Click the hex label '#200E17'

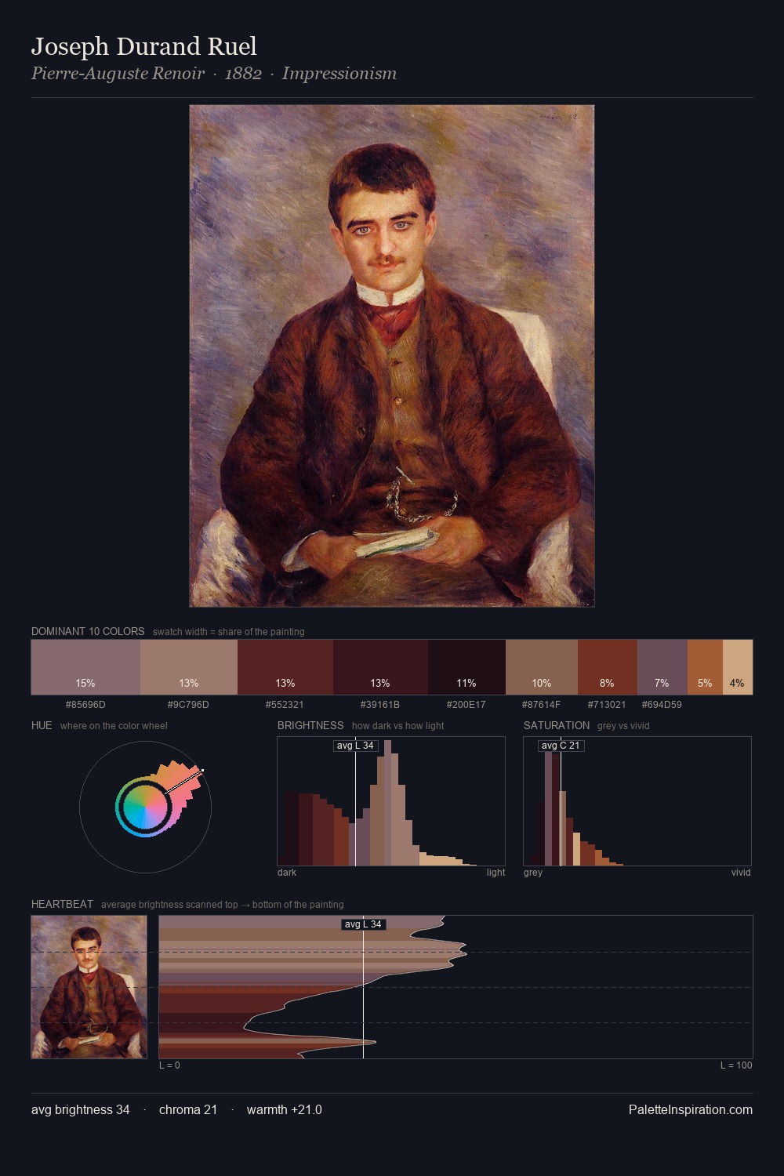tap(466, 705)
